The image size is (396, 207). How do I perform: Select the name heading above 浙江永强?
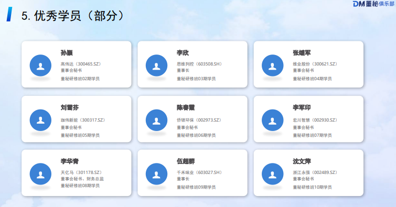point(302,161)
